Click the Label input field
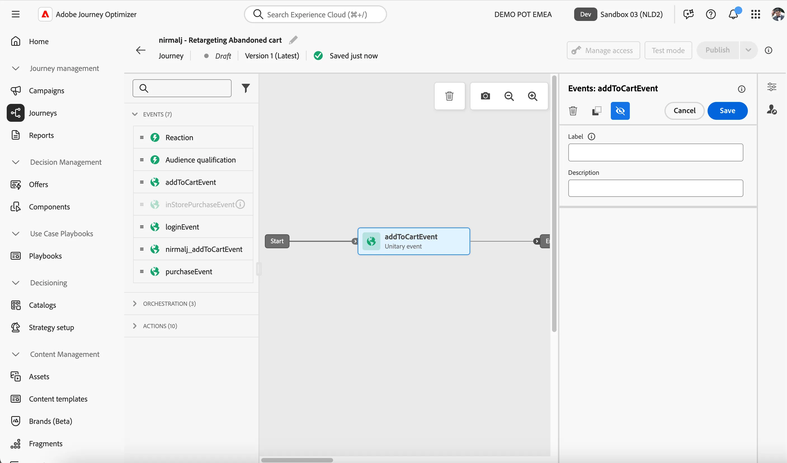 click(x=655, y=152)
